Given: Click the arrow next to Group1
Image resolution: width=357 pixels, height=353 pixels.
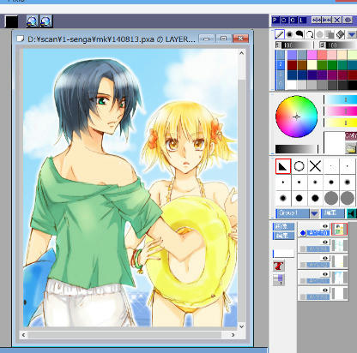Looking at the screenshot, I should 314,213.
